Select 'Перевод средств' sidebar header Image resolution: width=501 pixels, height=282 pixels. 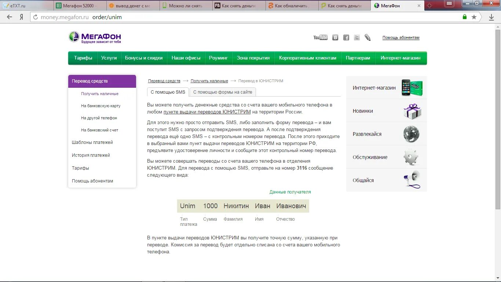point(102,81)
